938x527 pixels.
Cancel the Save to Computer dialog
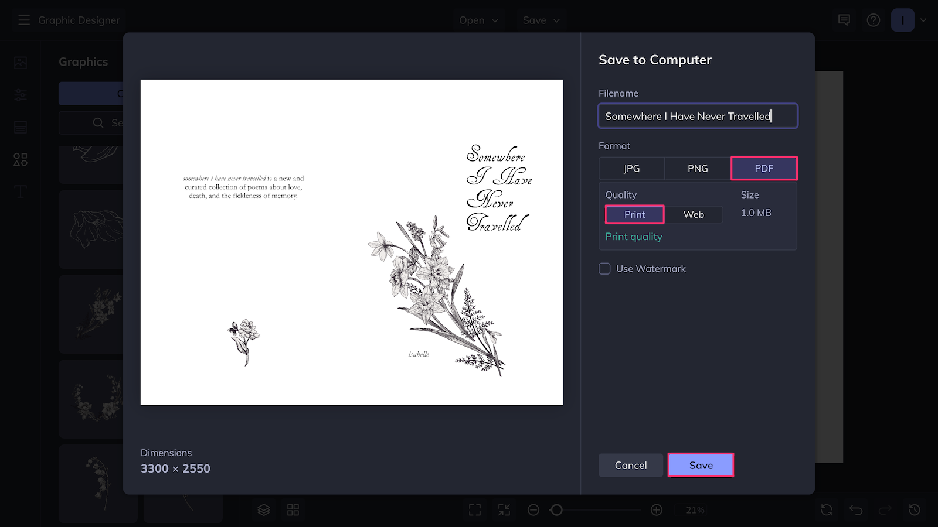[x=630, y=464]
